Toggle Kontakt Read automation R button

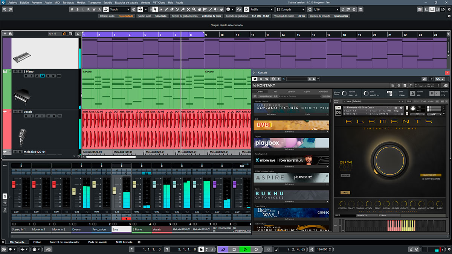point(261,79)
